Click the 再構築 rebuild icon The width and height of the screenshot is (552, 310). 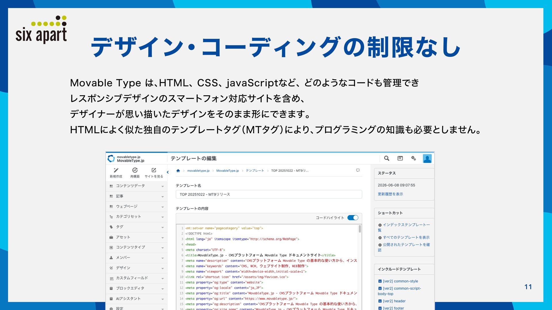coord(135,170)
